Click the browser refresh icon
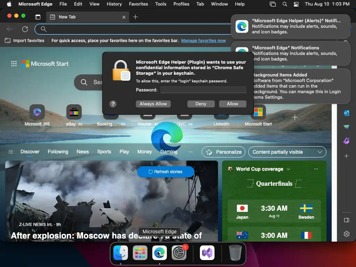This screenshot has width=356, height=267. [x=25, y=29]
